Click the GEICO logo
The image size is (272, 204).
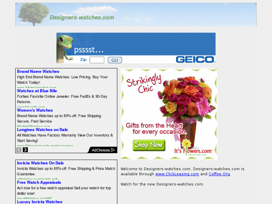coord(196,60)
